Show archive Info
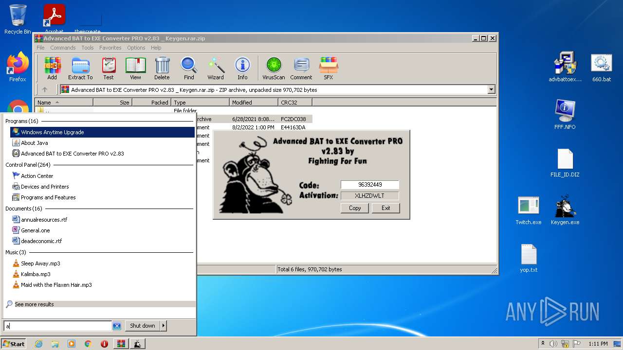The image size is (623, 350). (242, 68)
